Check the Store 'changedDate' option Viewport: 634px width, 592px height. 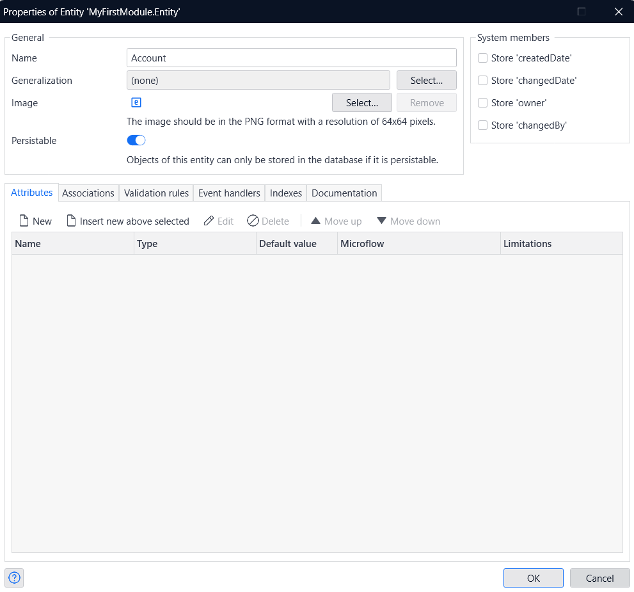pyautogui.click(x=483, y=81)
